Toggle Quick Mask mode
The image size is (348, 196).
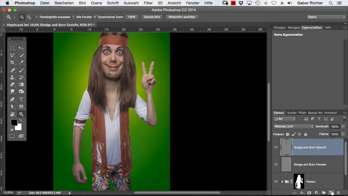coord(12,136)
